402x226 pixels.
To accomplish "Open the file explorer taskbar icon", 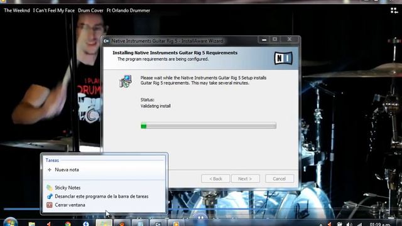I will (x=32, y=223).
